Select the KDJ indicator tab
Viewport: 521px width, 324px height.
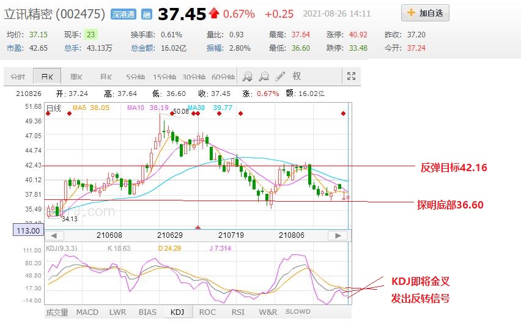[177, 312]
